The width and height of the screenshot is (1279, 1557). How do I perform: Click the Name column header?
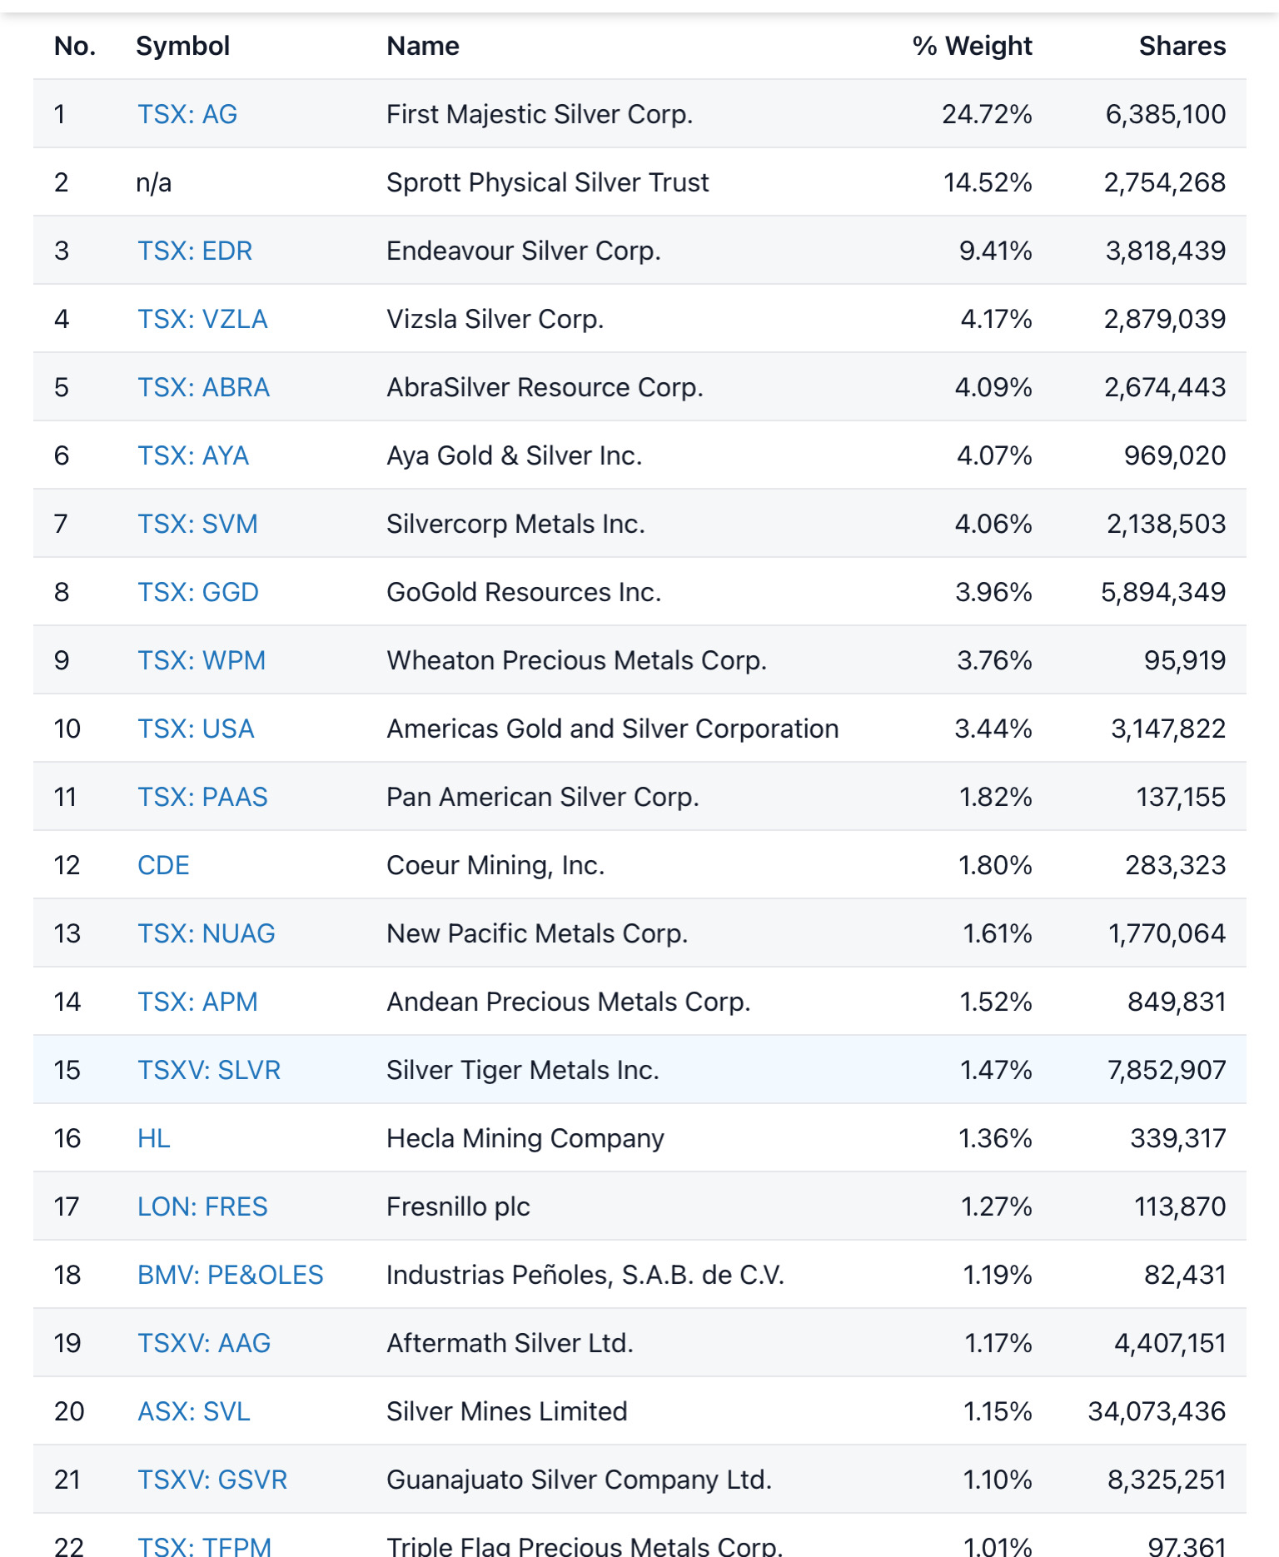click(423, 46)
